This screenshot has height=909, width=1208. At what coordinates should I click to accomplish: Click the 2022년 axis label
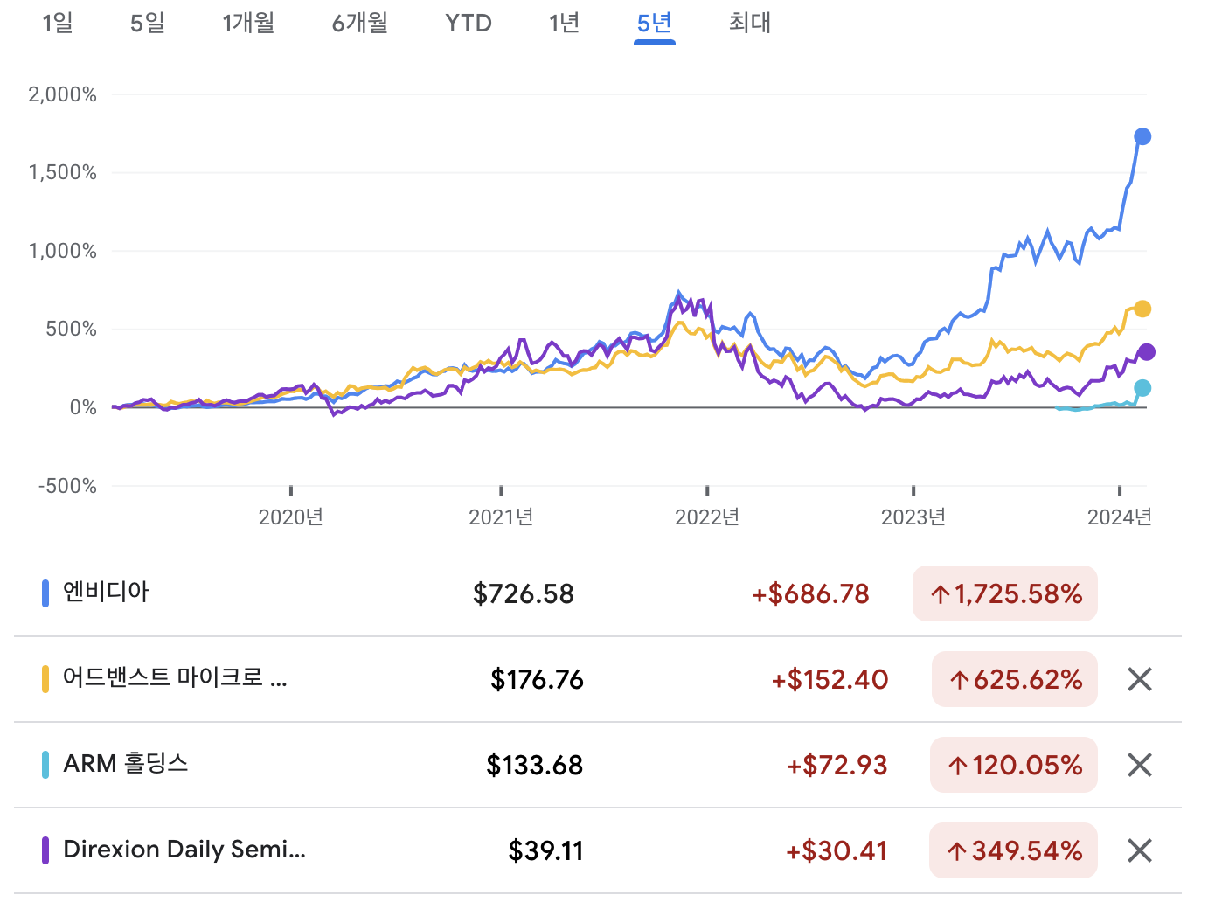coord(707,517)
